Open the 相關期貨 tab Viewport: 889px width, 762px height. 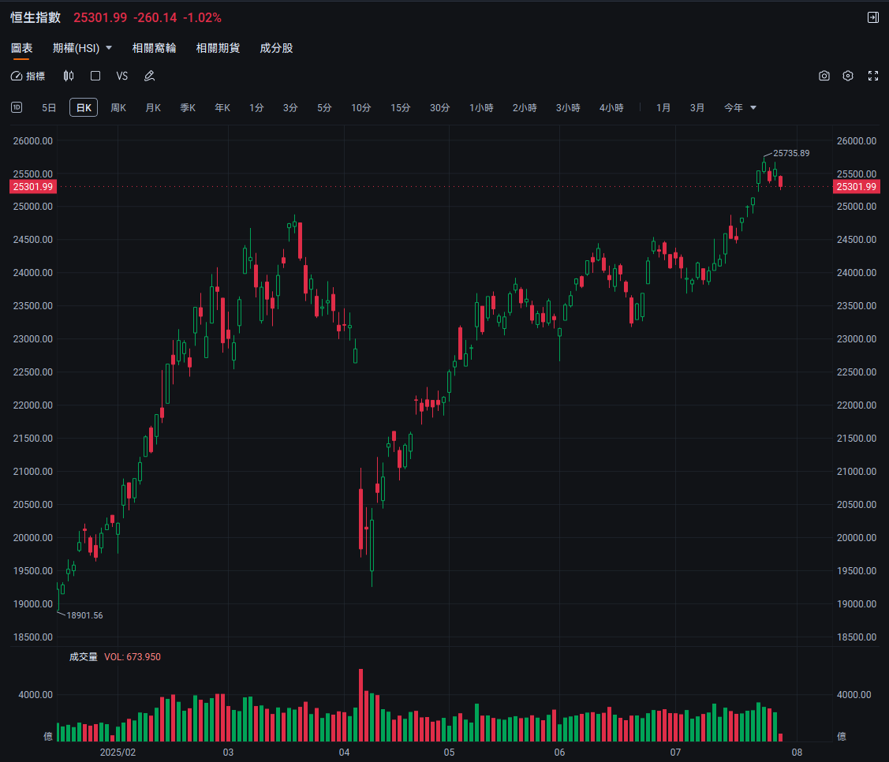point(218,47)
